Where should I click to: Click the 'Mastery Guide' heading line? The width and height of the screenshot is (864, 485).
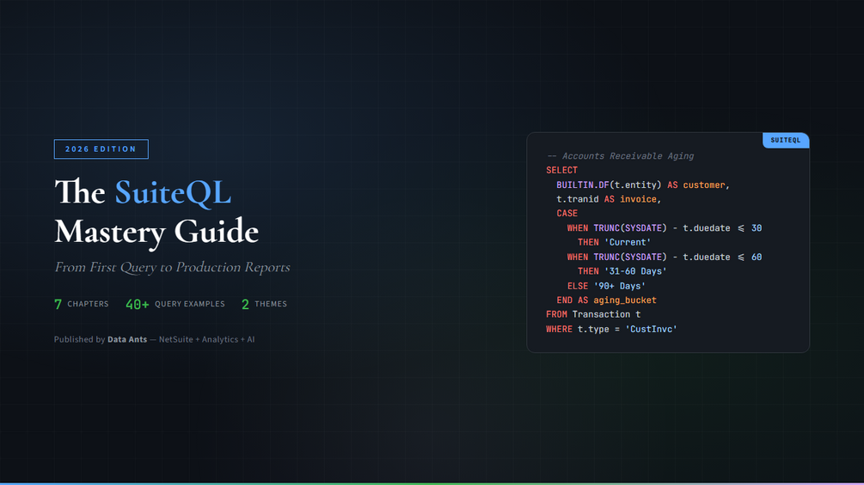coord(156,232)
